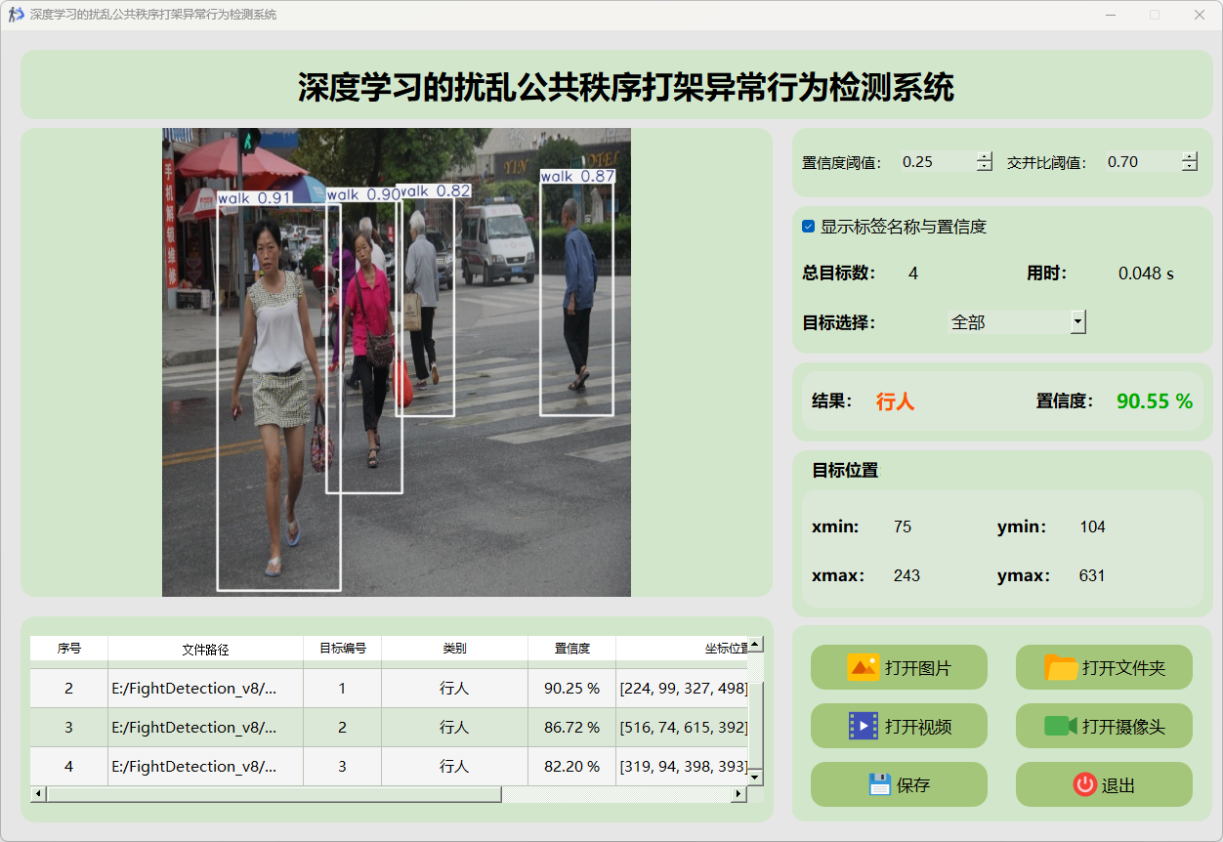1223x842 pixels.
Task: Click the floppy disk save icon
Action: pyautogui.click(x=880, y=784)
